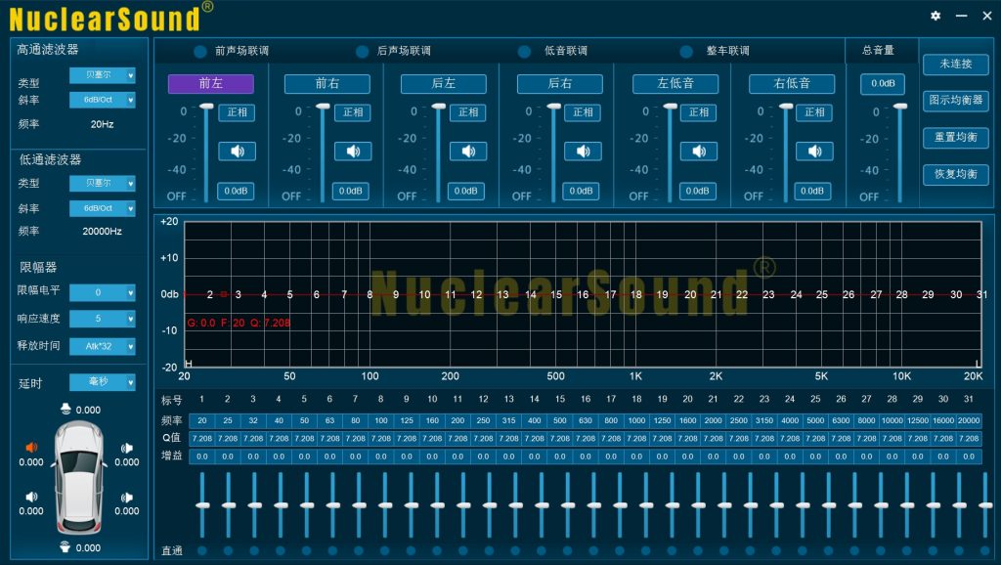1001x565 pixels.
Task: Toggle 正相 phase for the 后左 channel
Action: point(468,112)
